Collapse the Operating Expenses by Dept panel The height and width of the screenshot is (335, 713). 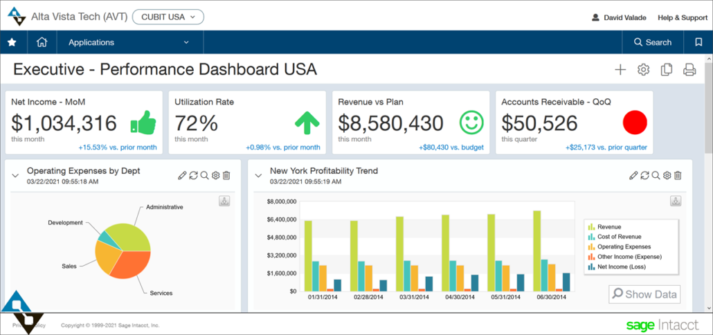tap(15, 175)
